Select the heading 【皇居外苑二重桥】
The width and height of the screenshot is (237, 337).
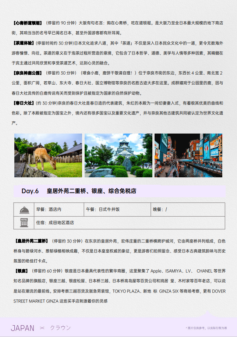[x=31, y=241]
